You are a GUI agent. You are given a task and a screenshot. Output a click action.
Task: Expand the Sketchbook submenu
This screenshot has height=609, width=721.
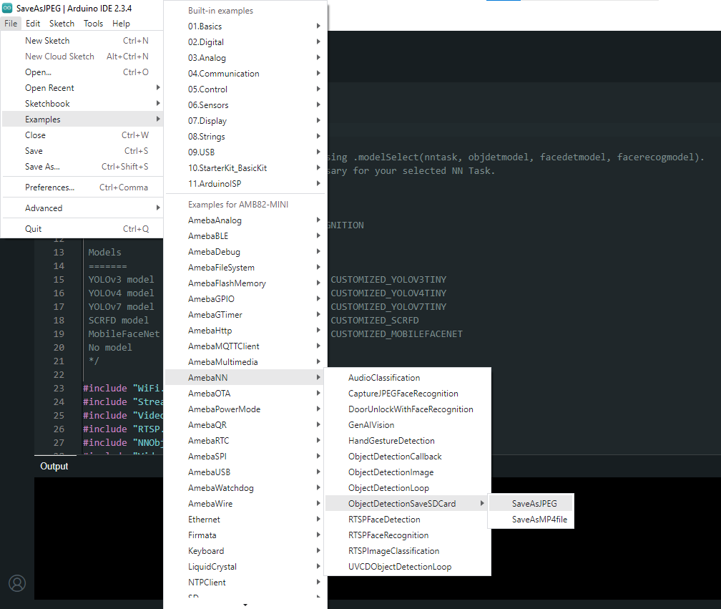tap(82, 103)
